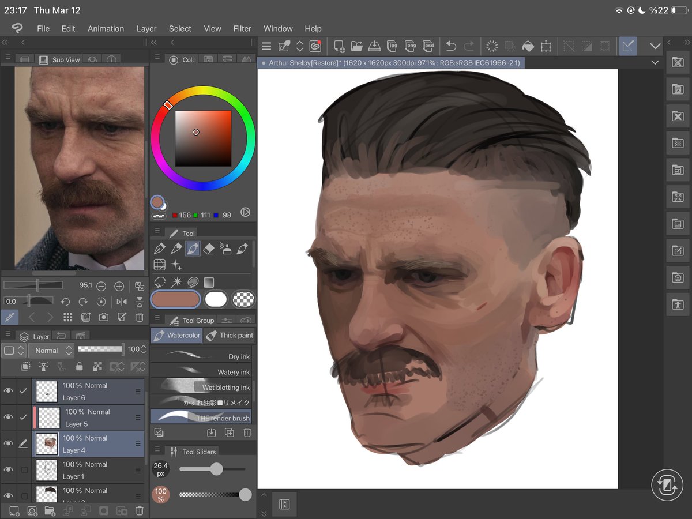Open the canvas tab list chevron
Viewport: 692px width, 519px height.
click(655, 62)
